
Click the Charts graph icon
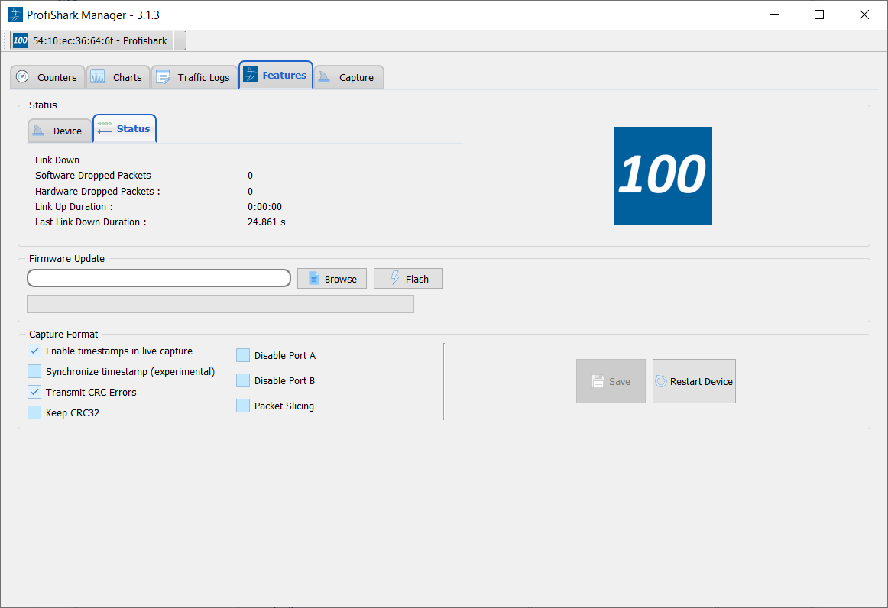[x=97, y=76]
